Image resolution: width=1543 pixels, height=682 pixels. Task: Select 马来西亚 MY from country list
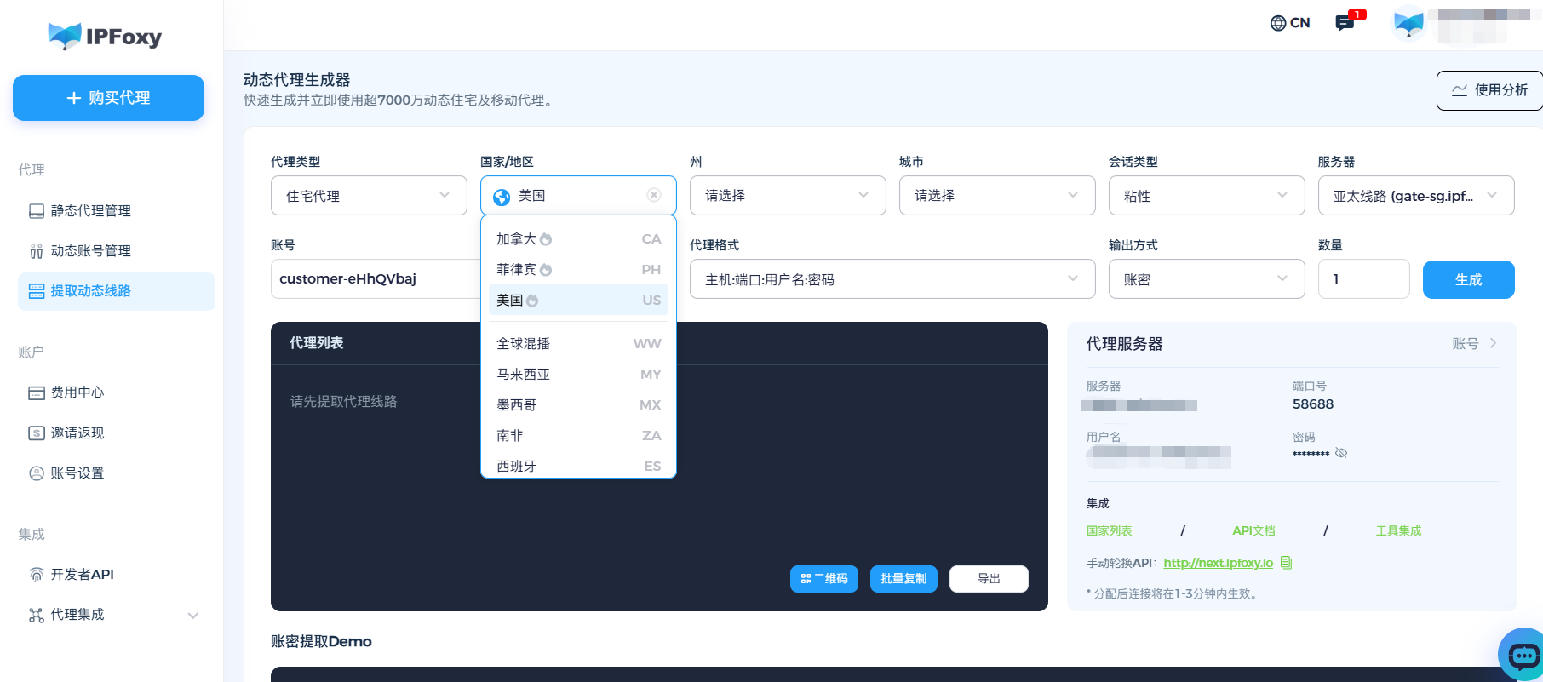578,375
